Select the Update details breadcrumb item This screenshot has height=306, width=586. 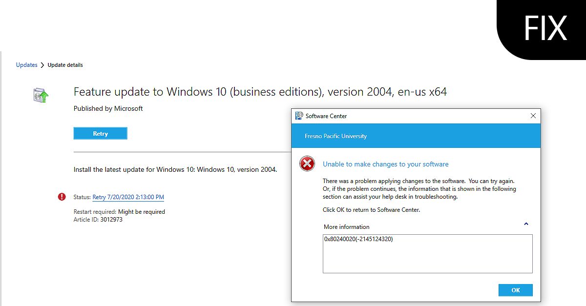pyautogui.click(x=65, y=64)
